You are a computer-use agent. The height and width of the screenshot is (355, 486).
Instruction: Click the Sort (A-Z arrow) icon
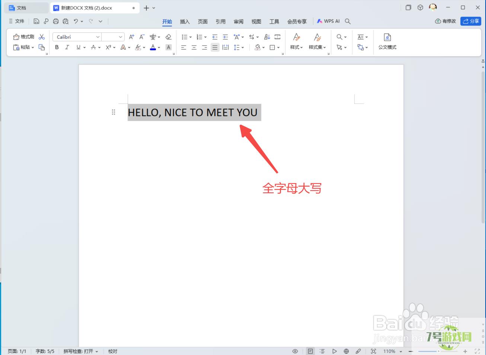(267, 37)
